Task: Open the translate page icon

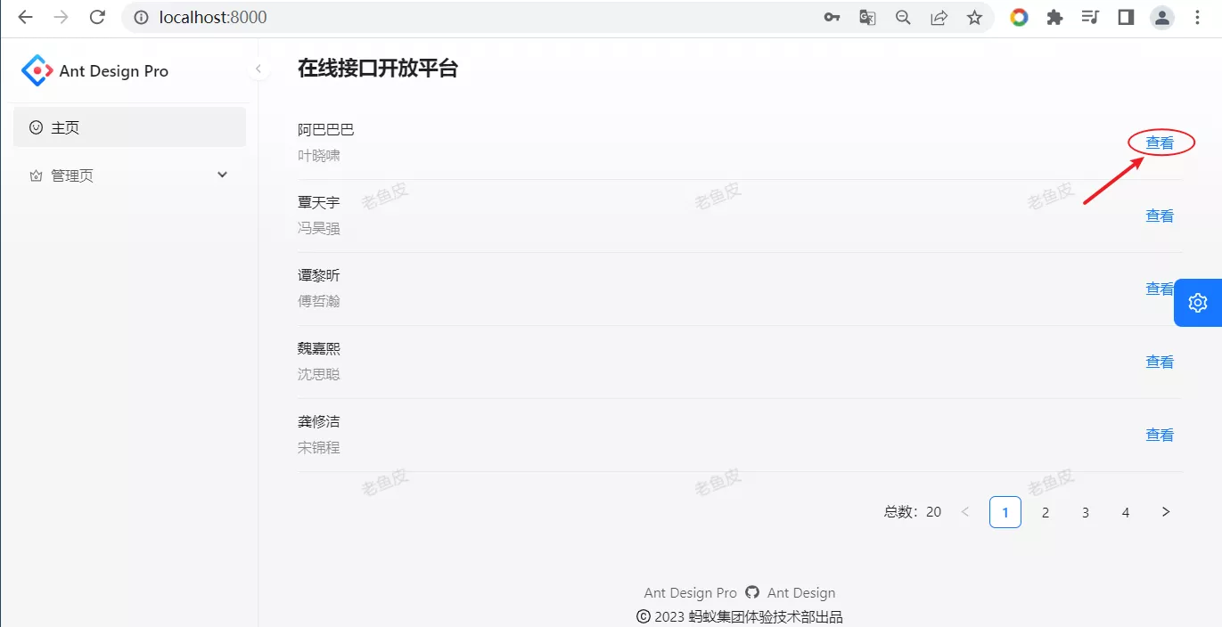Action: pyautogui.click(x=867, y=17)
